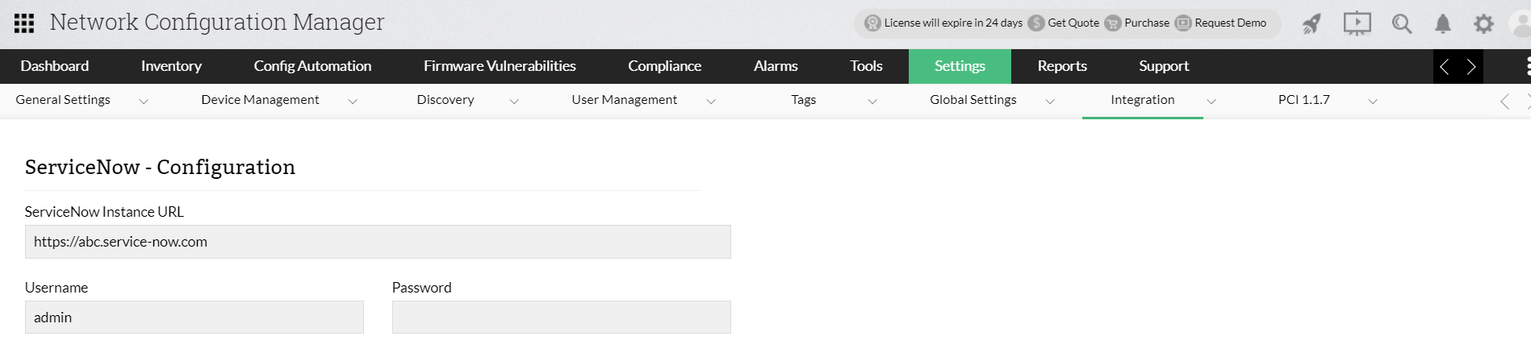This screenshot has height=357, width=1531.
Task: Expand User Management dropdown arrow
Action: click(x=711, y=102)
